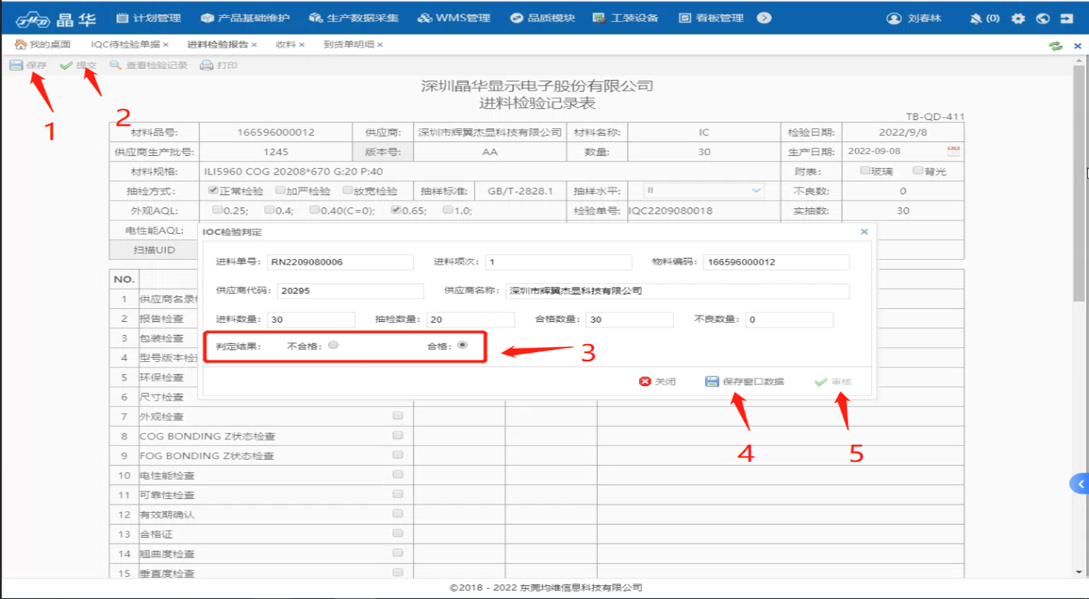The height and width of the screenshot is (599, 1089).
Task: Select the 合格 radio button
Action: [x=463, y=345]
